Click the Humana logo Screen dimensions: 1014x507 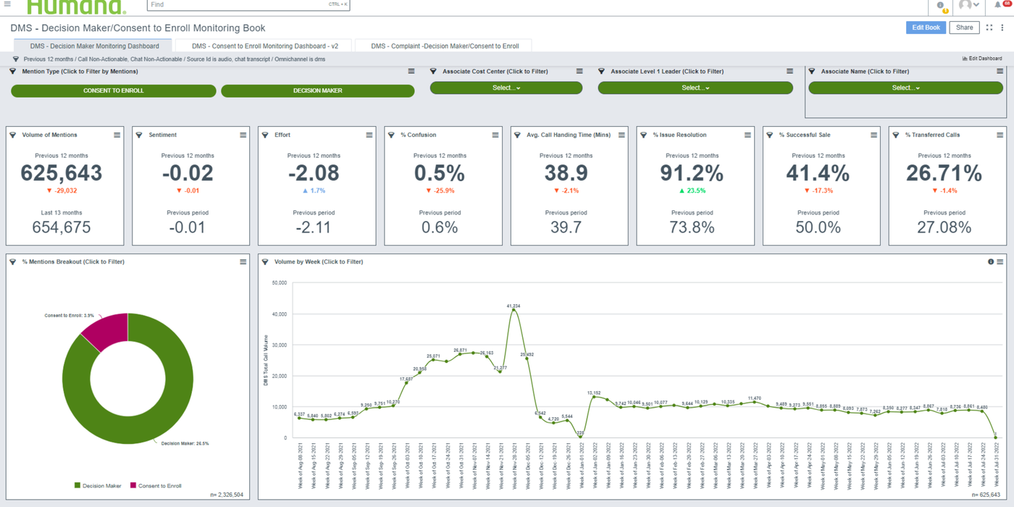[x=76, y=7]
